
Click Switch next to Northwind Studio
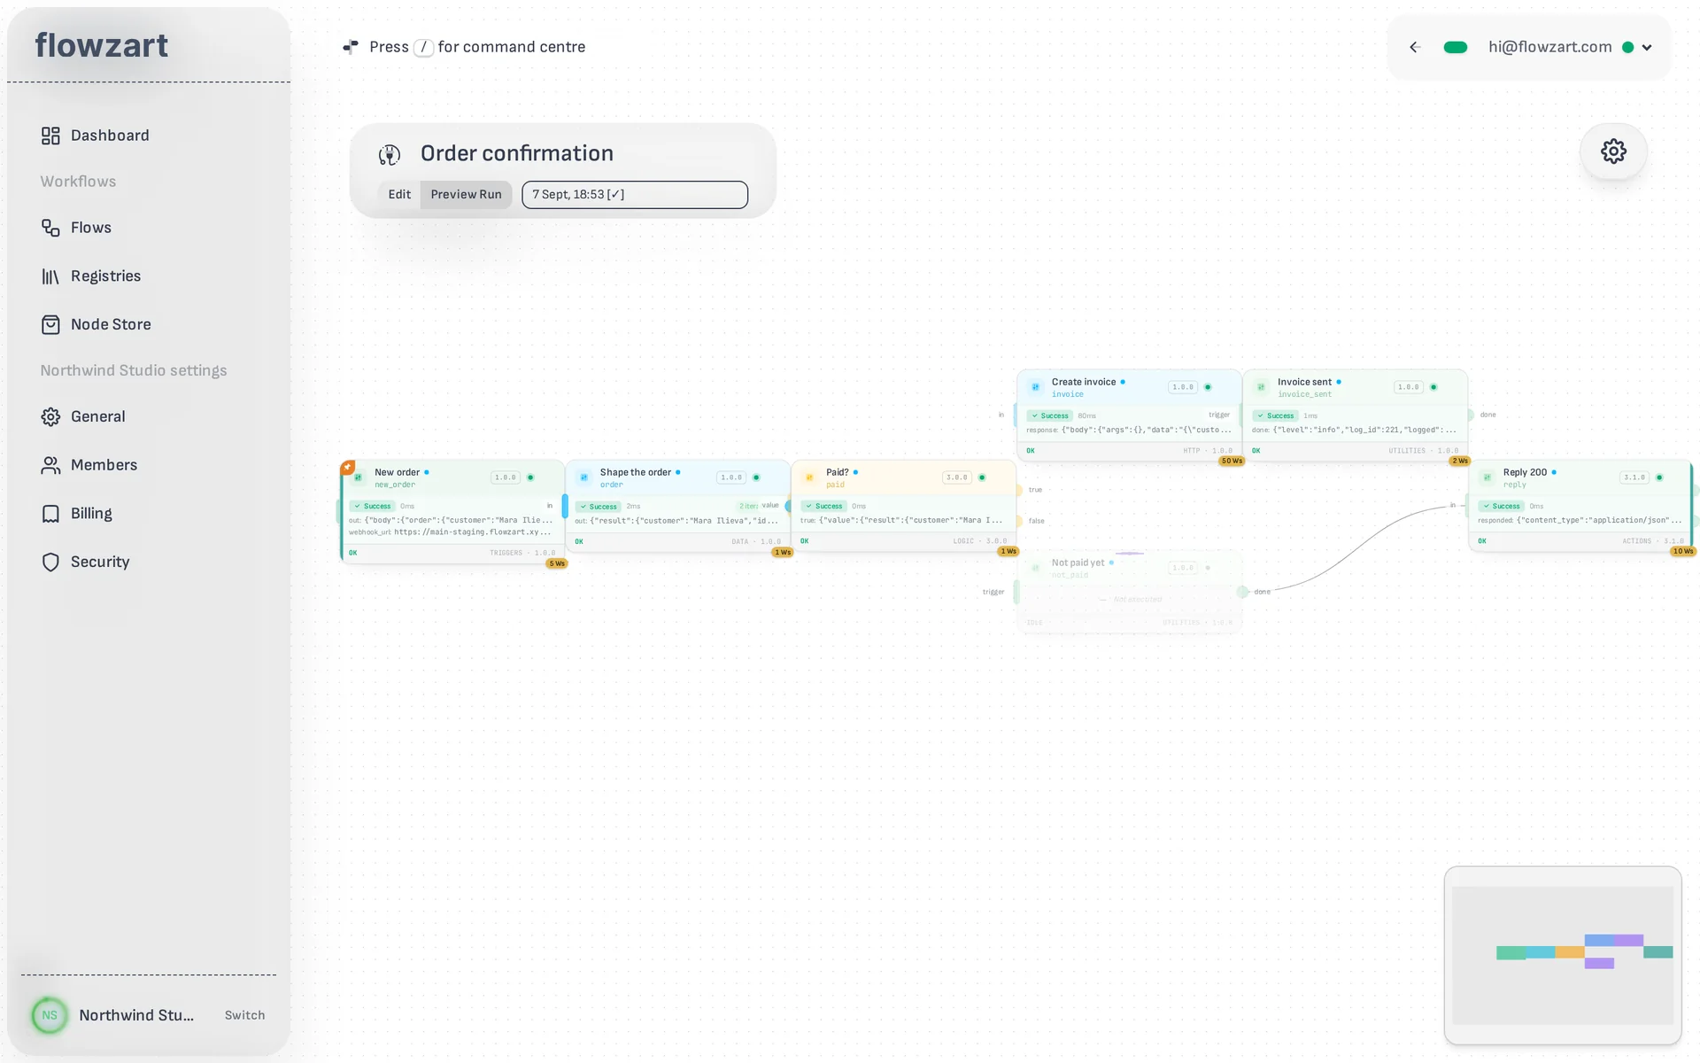click(244, 1015)
